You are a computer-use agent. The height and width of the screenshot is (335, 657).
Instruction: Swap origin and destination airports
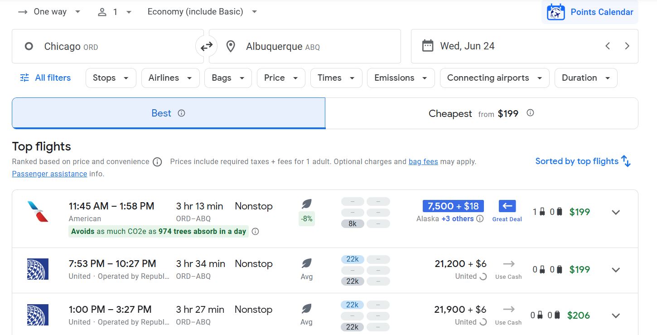[207, 46]
